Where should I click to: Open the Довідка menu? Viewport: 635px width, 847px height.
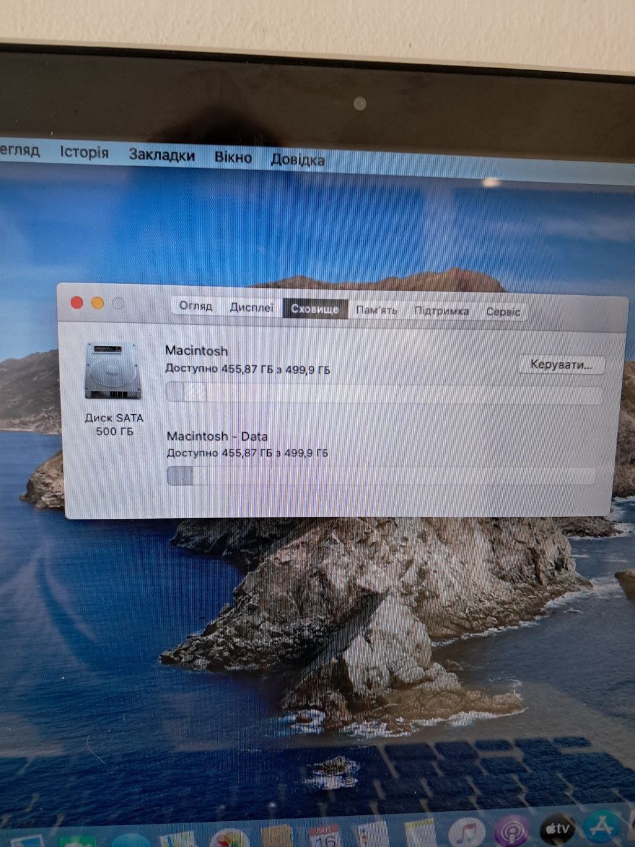point(298,159)
